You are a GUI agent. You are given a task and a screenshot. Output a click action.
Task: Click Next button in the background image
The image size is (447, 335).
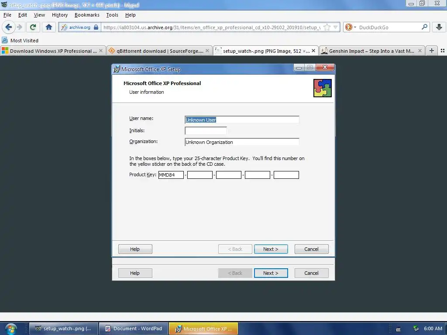pyautogui.click(x=271, y=273)
